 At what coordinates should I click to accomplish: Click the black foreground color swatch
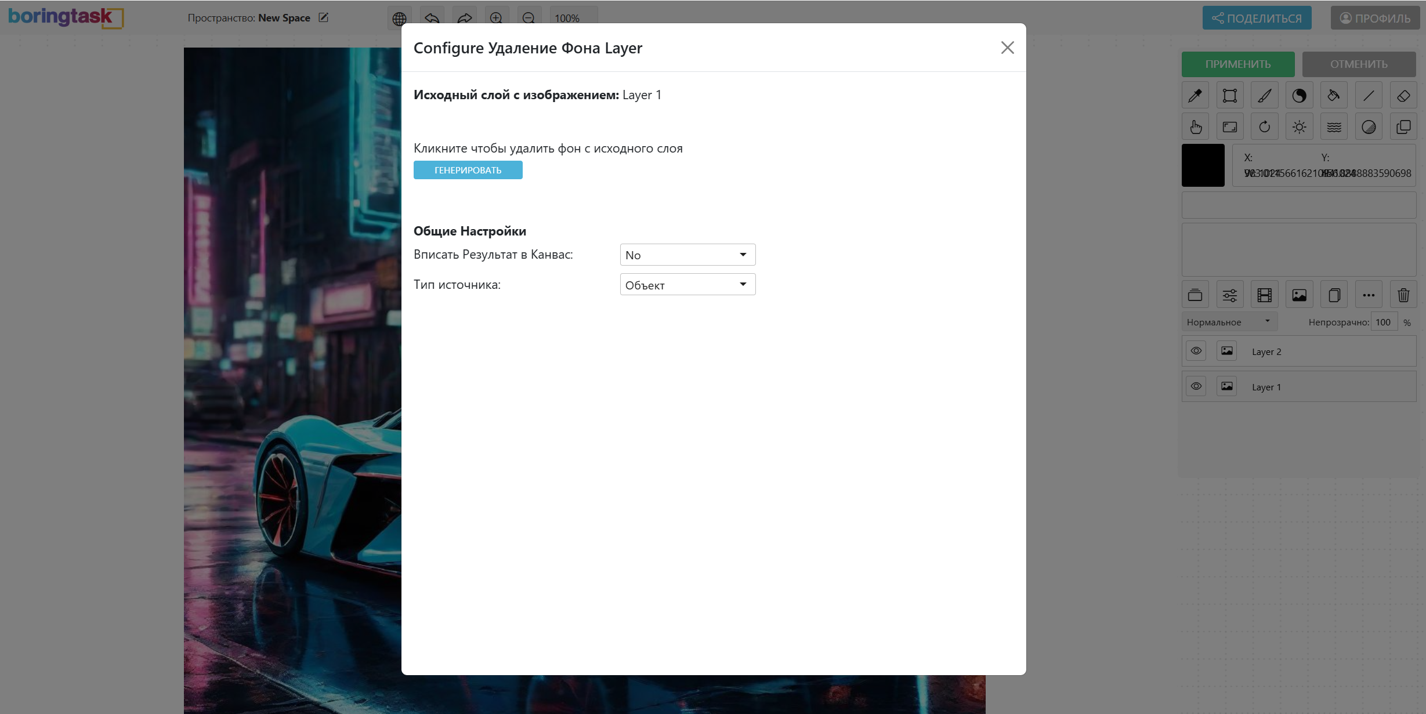1203,165
